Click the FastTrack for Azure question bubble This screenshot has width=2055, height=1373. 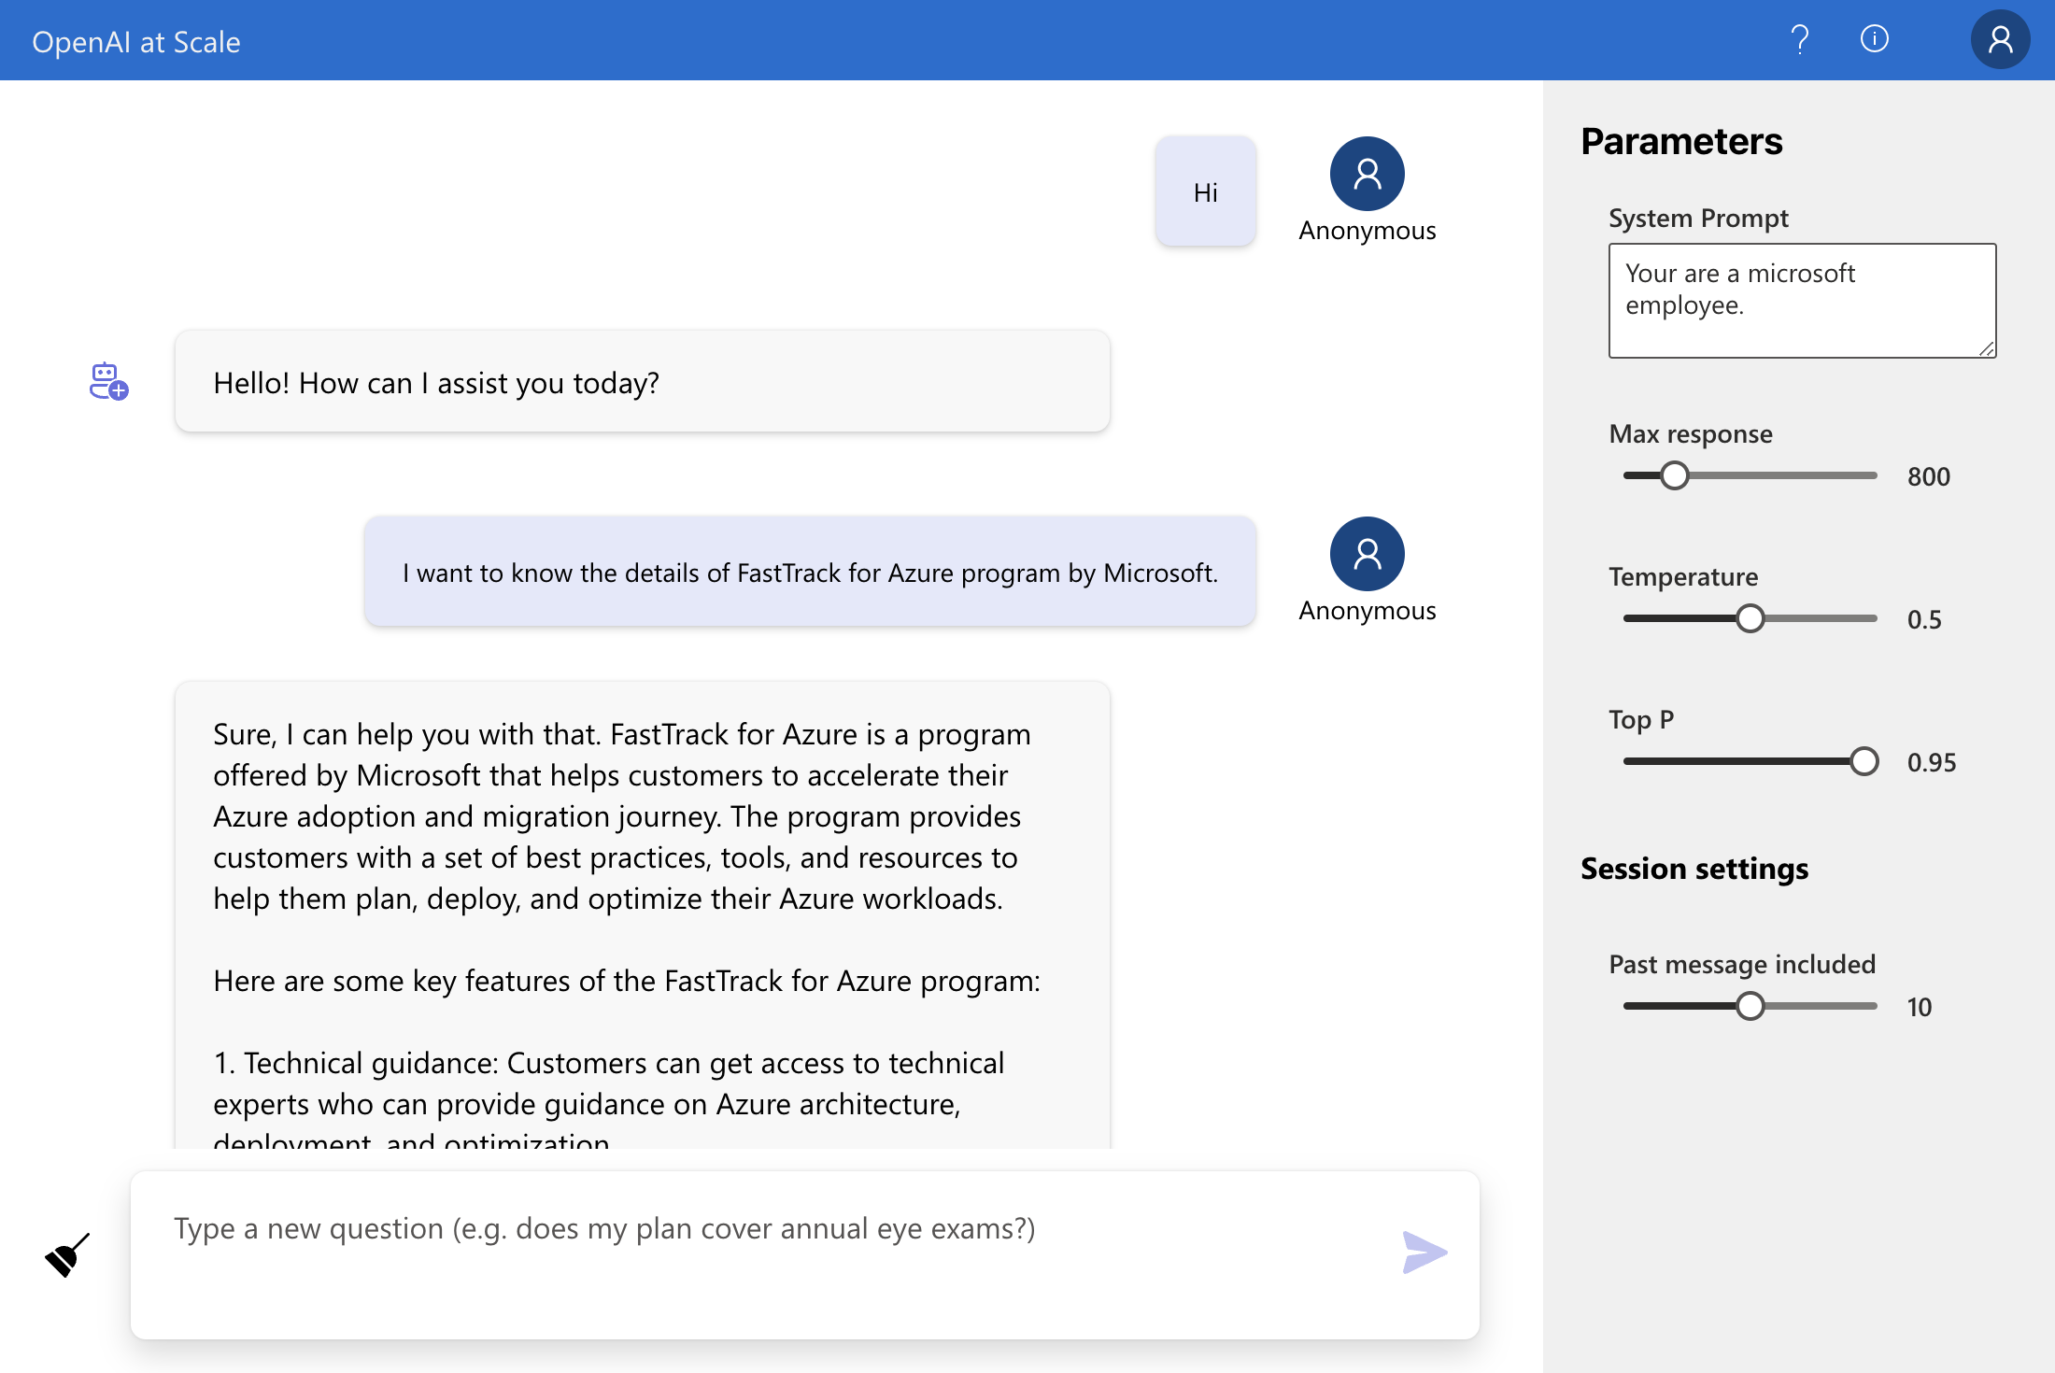(x=810, y=573)
